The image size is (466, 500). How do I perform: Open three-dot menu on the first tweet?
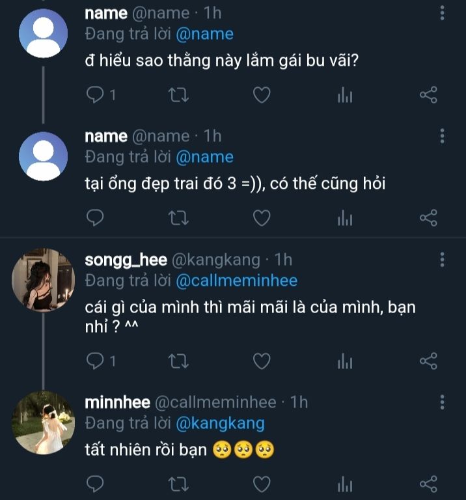(443, 13)
